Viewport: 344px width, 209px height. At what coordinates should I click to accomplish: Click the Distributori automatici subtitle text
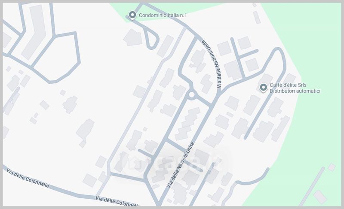pyautogui.click(x=295, y=91)
